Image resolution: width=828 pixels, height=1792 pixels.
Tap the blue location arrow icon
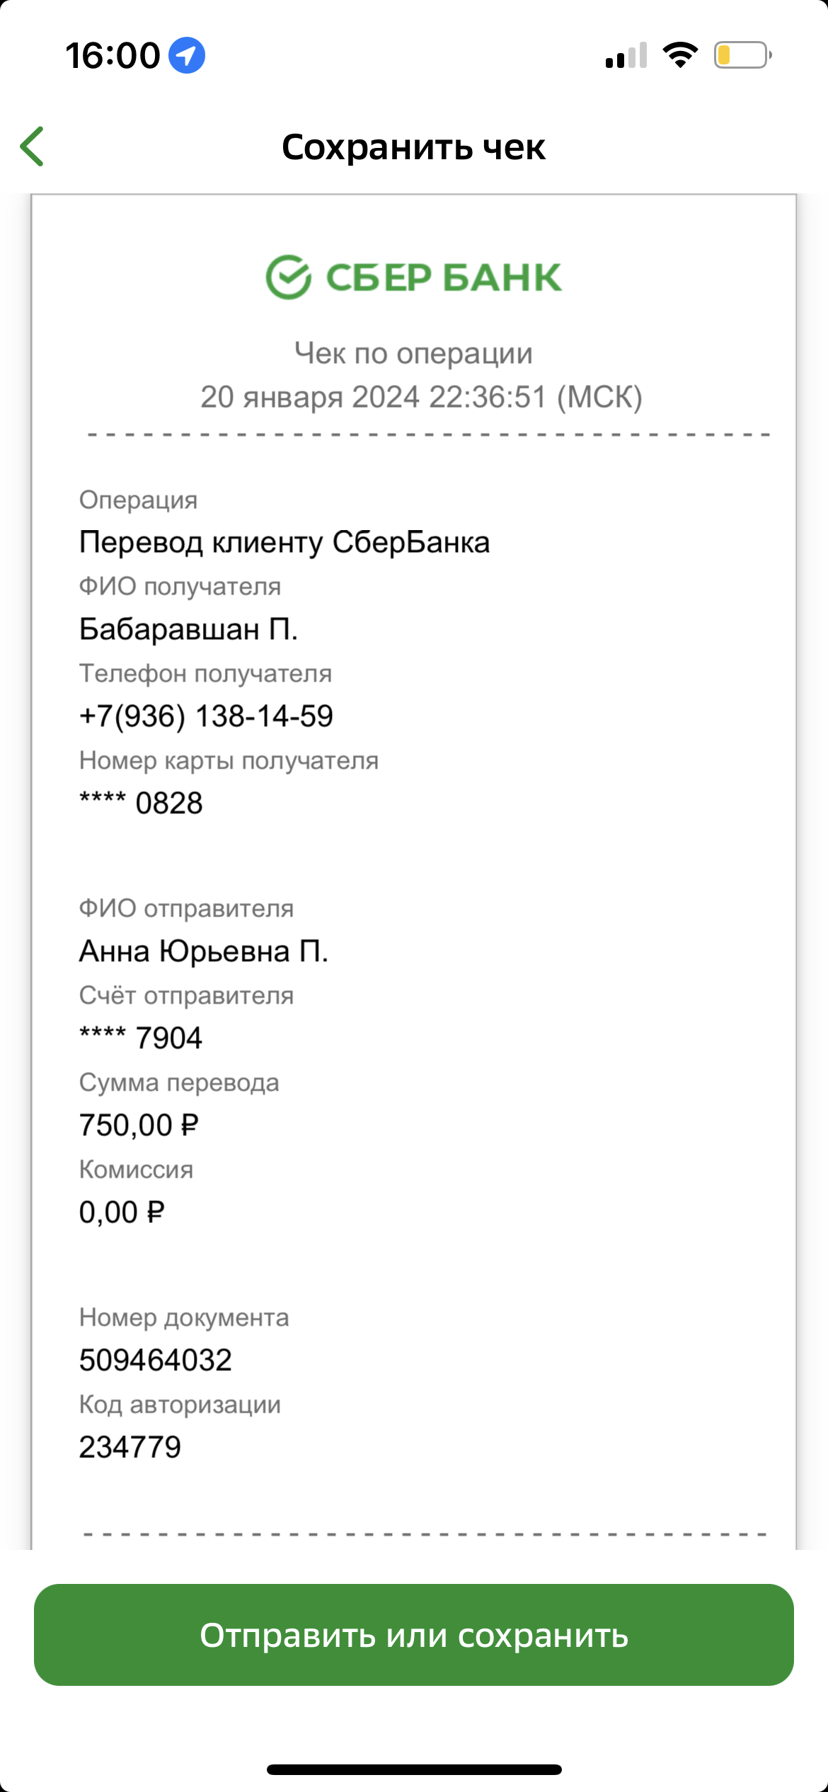[x=187, y=55]
